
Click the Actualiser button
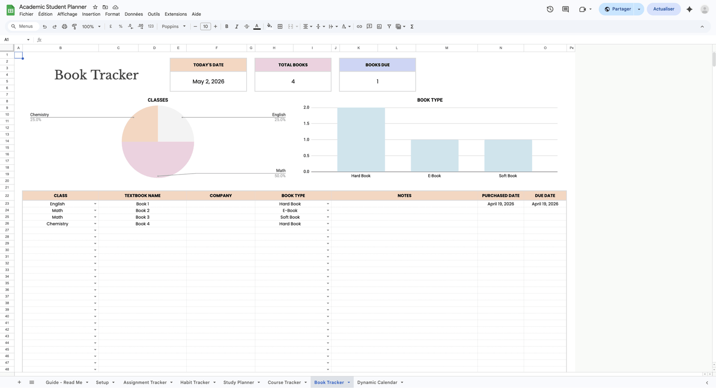664,9
